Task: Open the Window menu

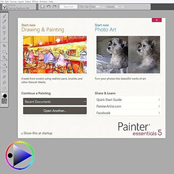Action: [43, 2]
